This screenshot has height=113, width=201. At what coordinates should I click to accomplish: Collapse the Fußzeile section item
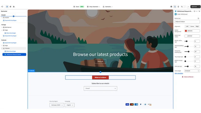pyautogui.click(x=2, y=48)
